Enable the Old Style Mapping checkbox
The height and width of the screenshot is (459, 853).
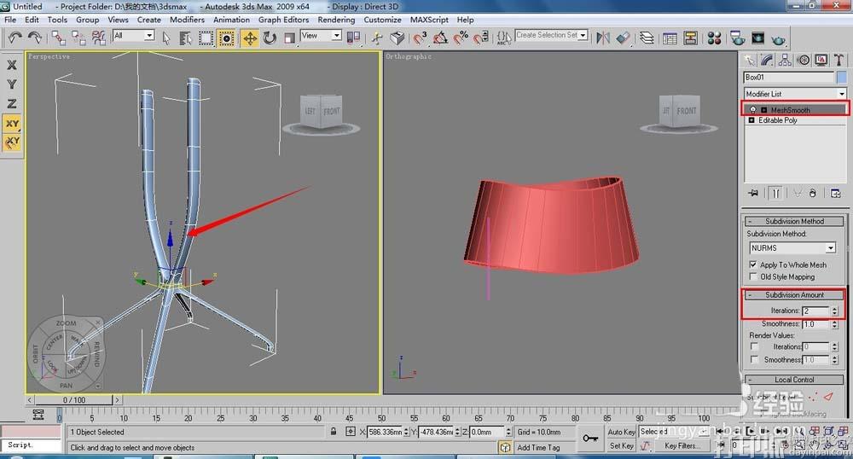point(752,276)
